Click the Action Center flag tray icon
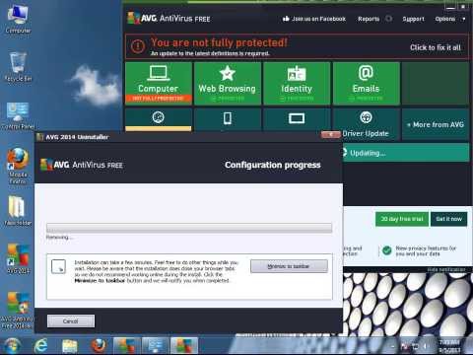The width and height of the screenshot is (473, 355). pyautogui.click(x=405, y=346)
